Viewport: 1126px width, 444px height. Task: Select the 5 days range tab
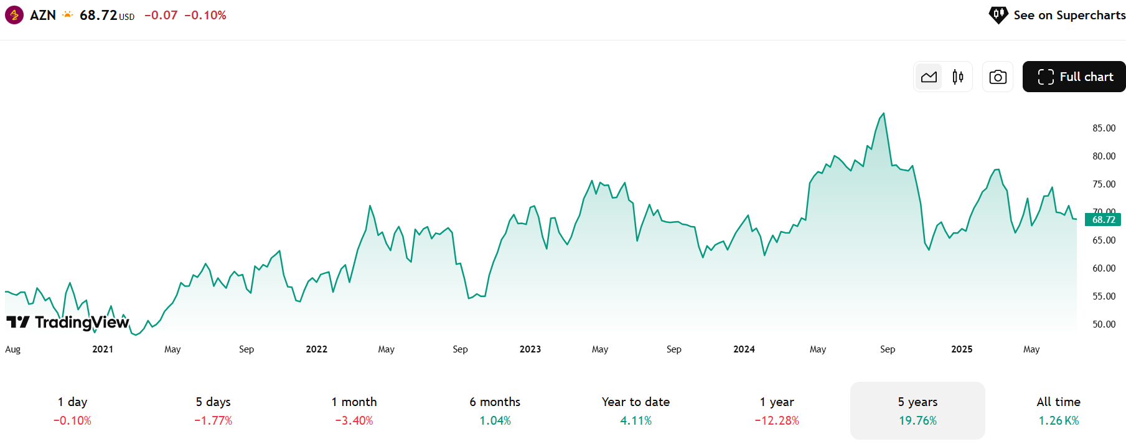[x=213, y=410]
